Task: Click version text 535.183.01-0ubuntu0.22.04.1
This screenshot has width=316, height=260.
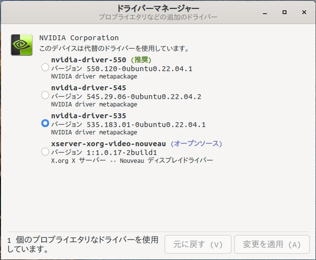Action: pos(146,125)
